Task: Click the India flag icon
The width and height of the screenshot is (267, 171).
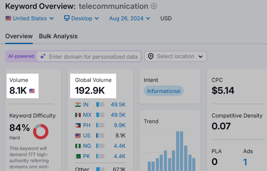Action: coord(78,104)
